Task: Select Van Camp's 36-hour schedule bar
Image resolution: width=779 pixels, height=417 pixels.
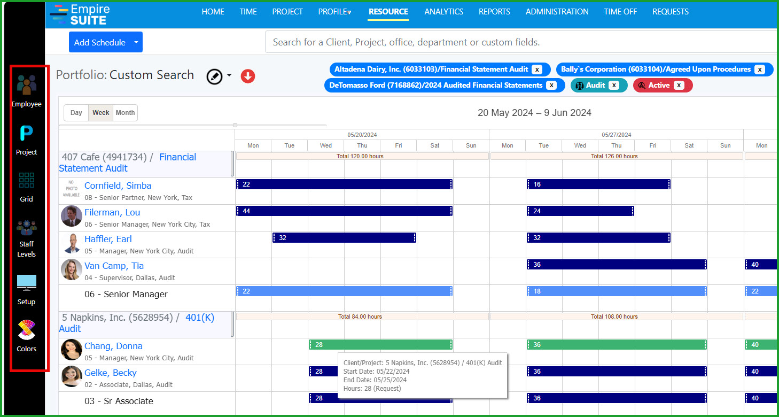Action: pyautogui.click(x=617, y=264)
